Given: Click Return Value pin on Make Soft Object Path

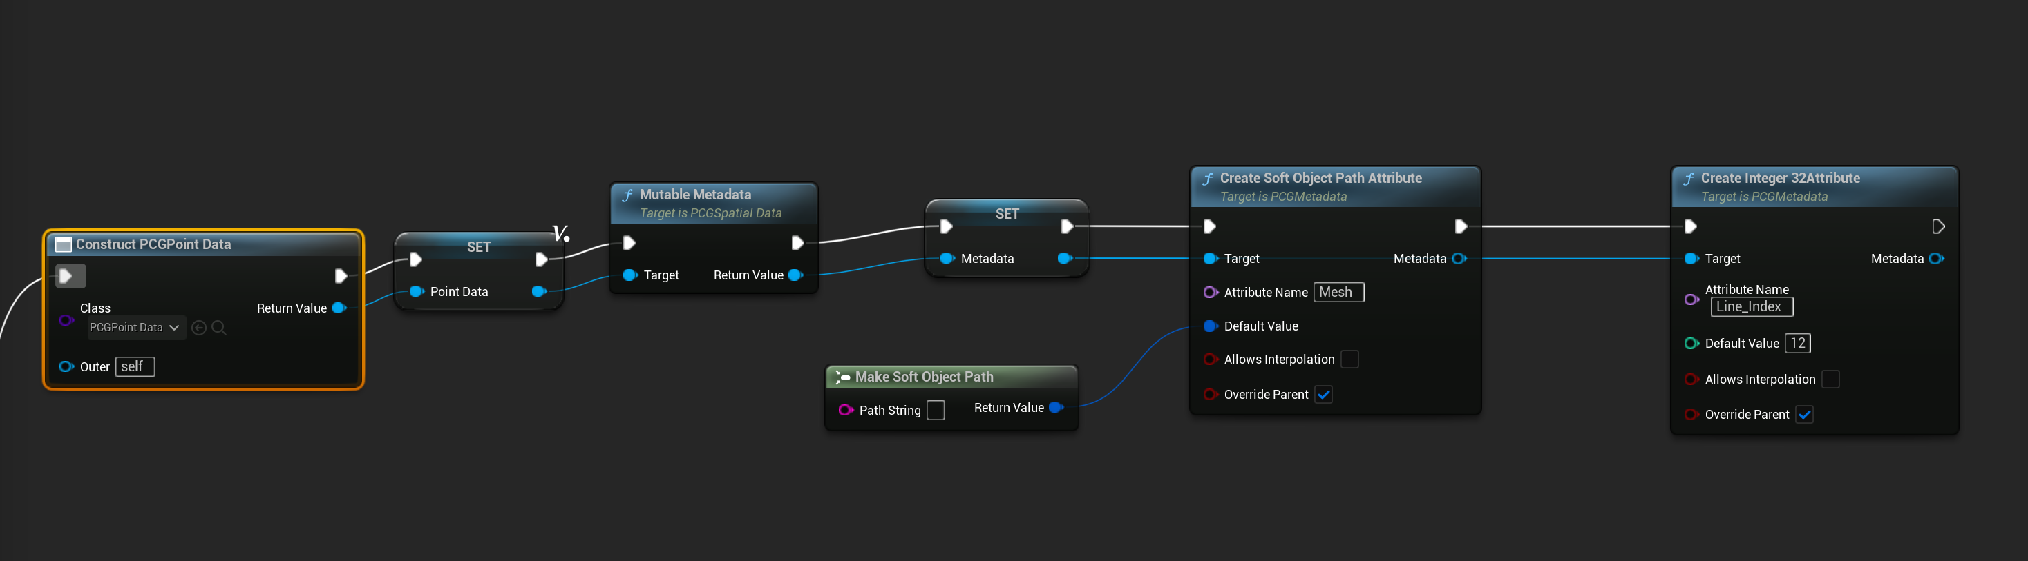Looking at the screenshot, I should click(x=1056, y=407).
